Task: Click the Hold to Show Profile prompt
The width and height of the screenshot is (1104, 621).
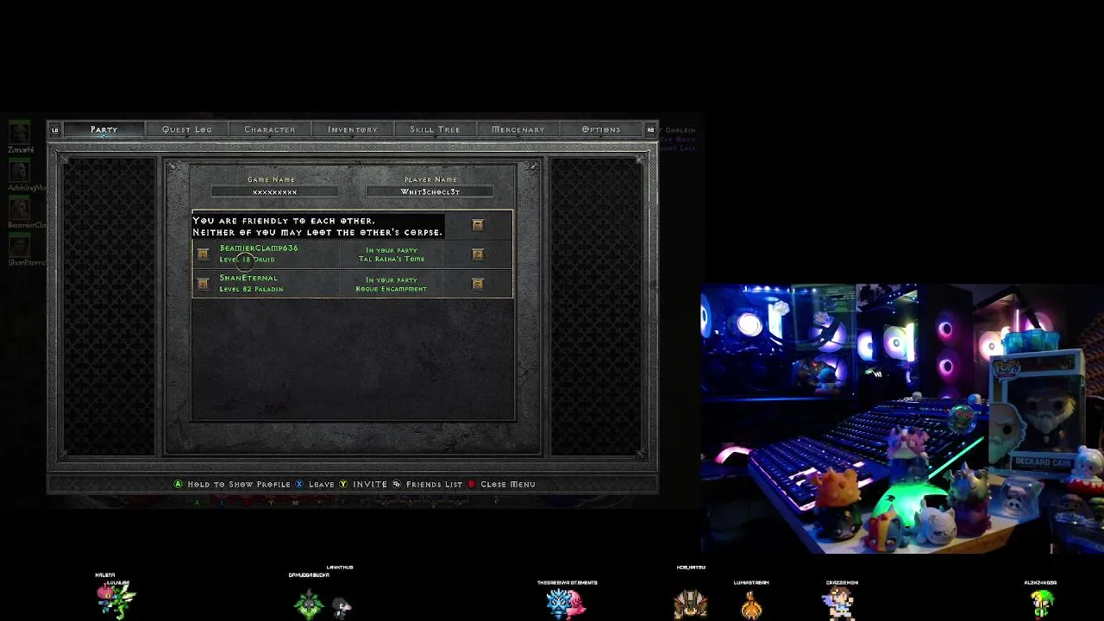Action: 239,485
